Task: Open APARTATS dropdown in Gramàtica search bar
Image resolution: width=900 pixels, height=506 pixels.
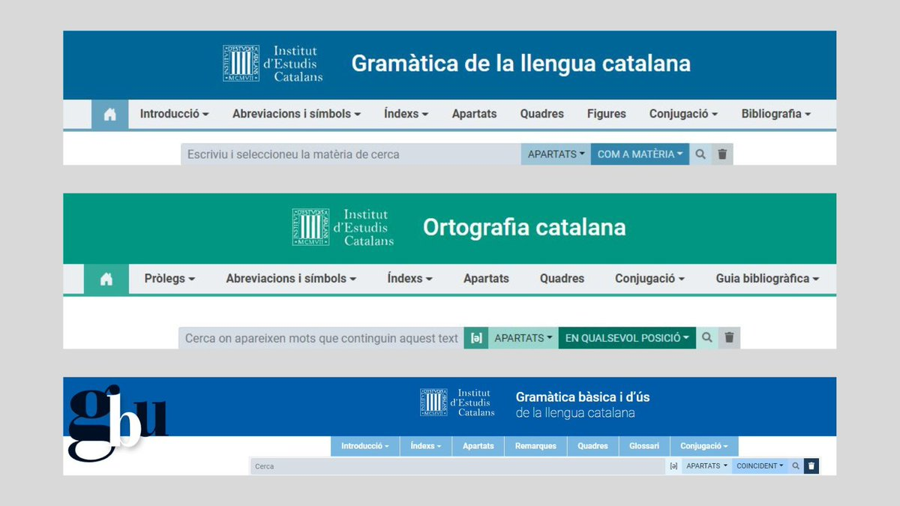Action: tap(556, 154)
